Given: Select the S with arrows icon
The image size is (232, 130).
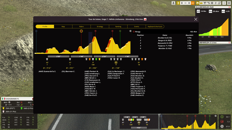Looking at the screenshot, I should click(219, 3).
